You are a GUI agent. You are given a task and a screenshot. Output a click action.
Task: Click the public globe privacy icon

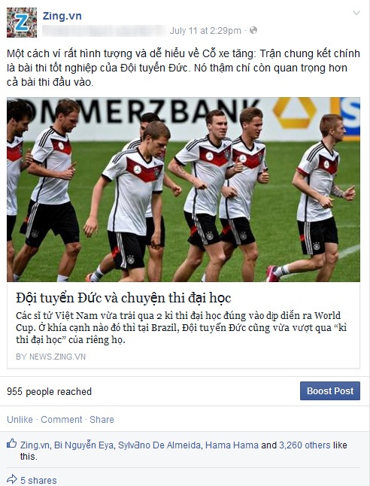tap(253, 30)
